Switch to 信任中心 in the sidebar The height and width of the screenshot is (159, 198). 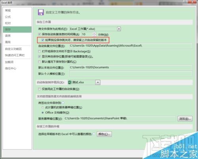11,68
